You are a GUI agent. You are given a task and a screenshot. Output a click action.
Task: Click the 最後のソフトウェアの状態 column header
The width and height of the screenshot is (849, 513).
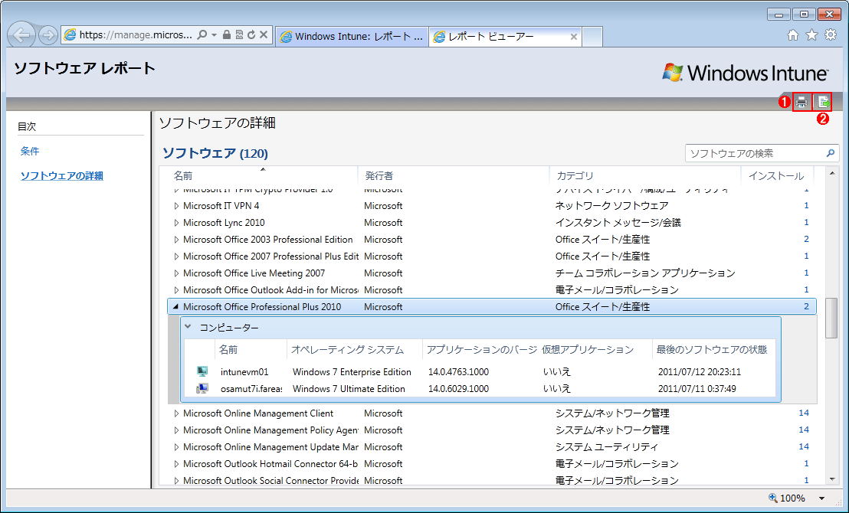(712, 350)
